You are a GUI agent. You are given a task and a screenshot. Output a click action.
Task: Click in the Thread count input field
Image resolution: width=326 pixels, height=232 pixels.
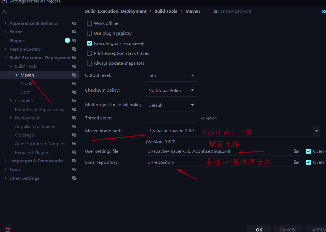172,118
